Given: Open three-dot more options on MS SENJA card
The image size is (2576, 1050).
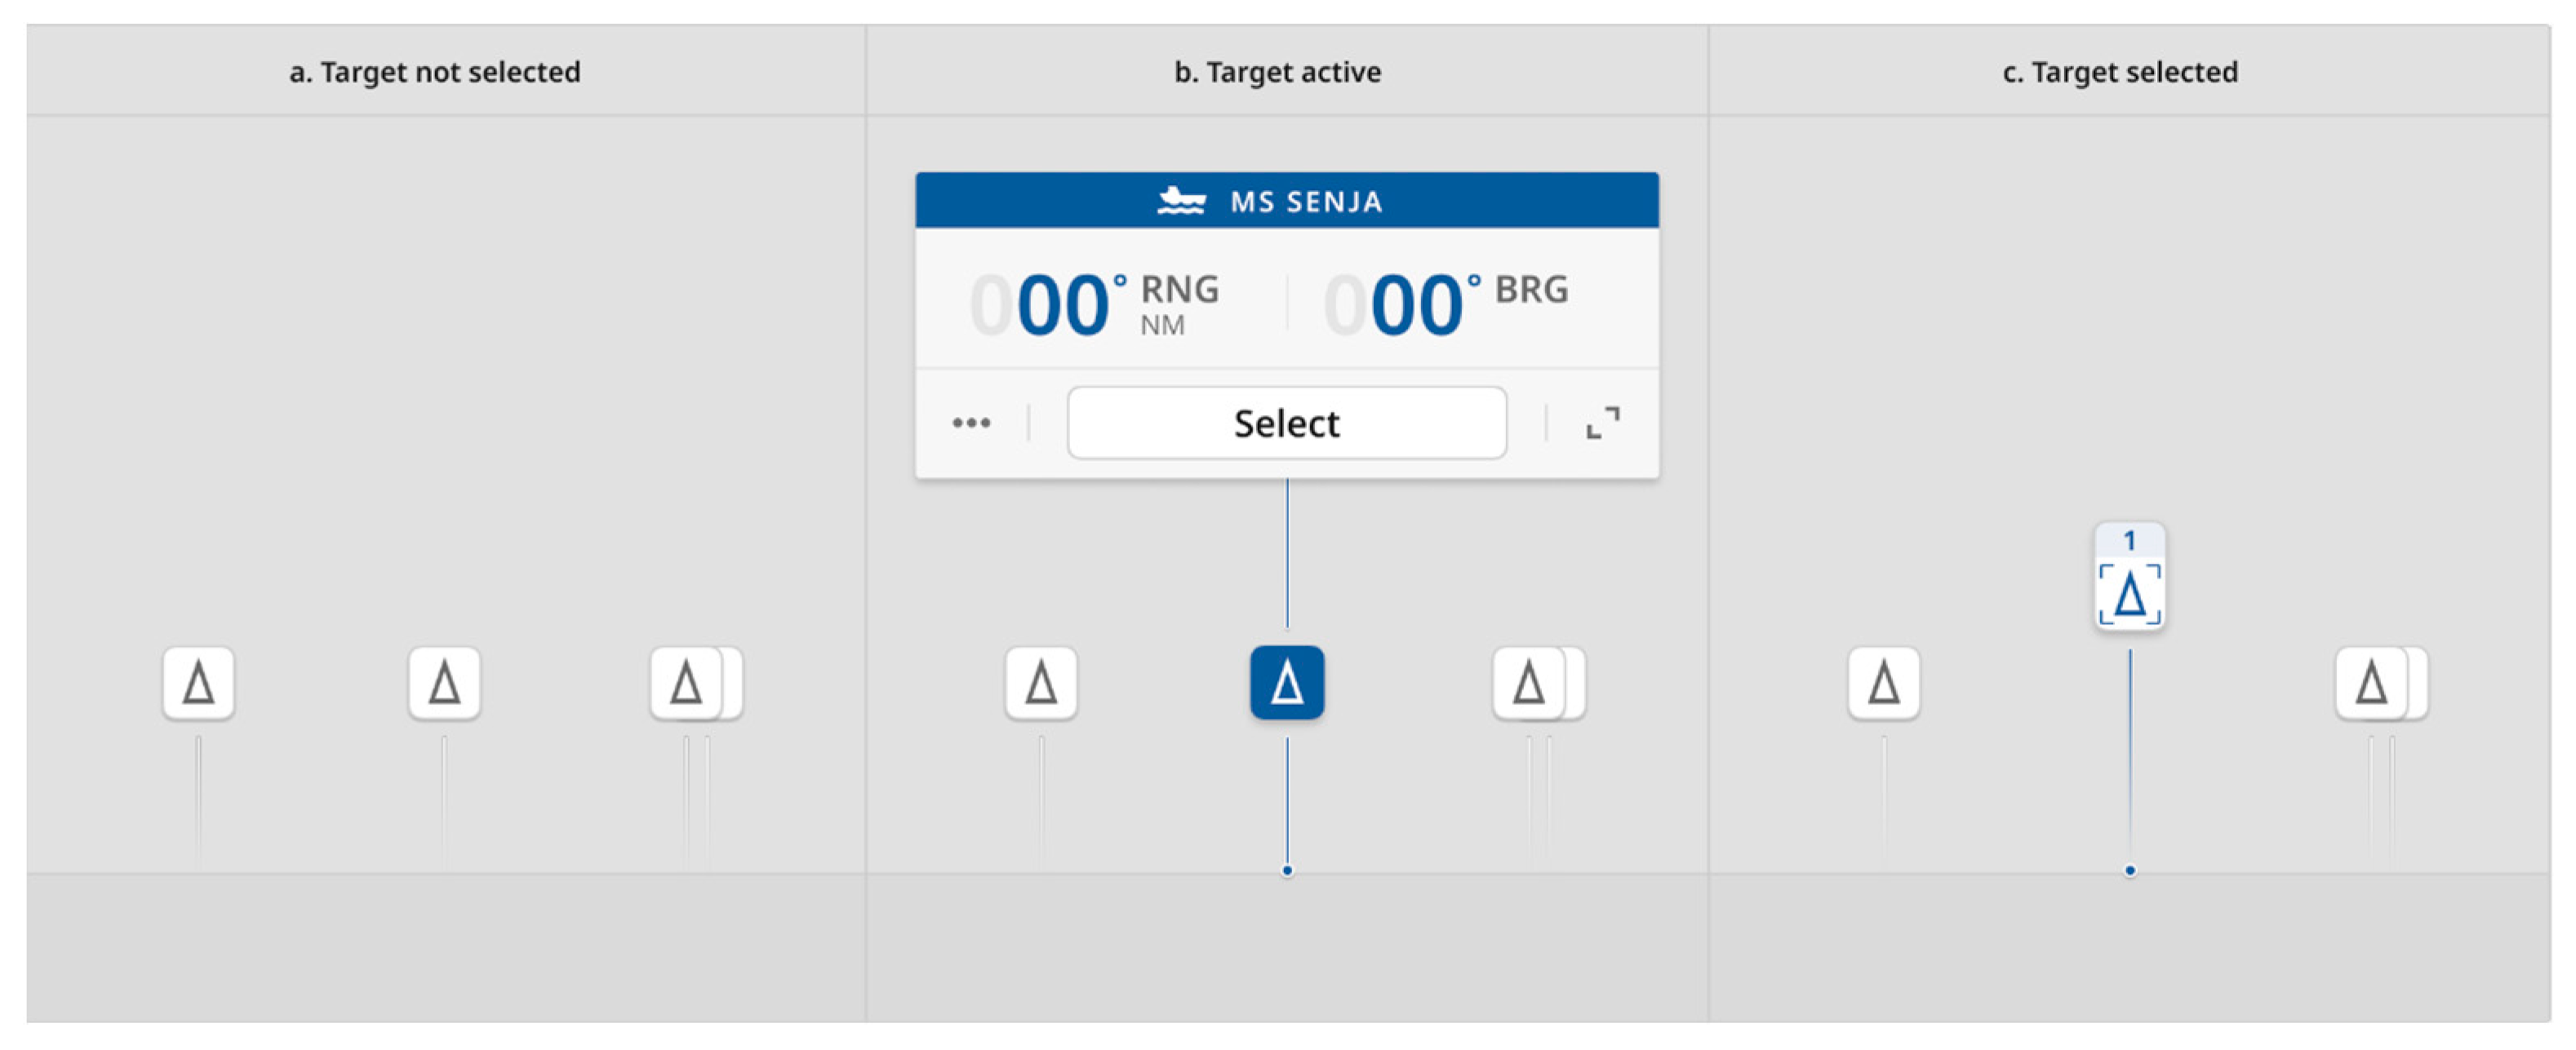Looking at the screenshot, I should pyautogui.click(x=971, y=423).
